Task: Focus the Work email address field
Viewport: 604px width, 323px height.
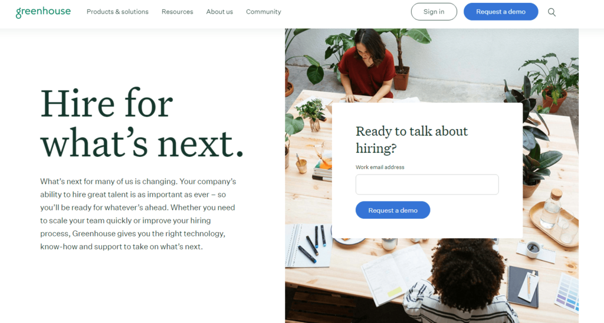Action: pyautogui.click(x=427, y=184)
